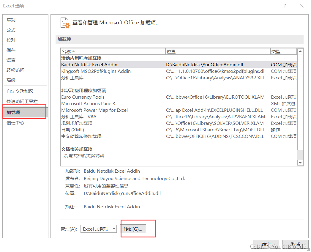Viewport: 311px width, 252px height.
Task: Click the XML 扩展包 type cell
Action: pyautogui.click(x=283, y=104)
